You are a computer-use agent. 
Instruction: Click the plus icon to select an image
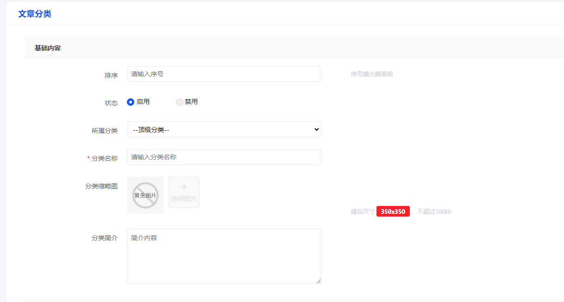point(184,187)
